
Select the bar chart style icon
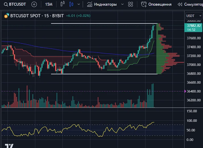[63, 4]
